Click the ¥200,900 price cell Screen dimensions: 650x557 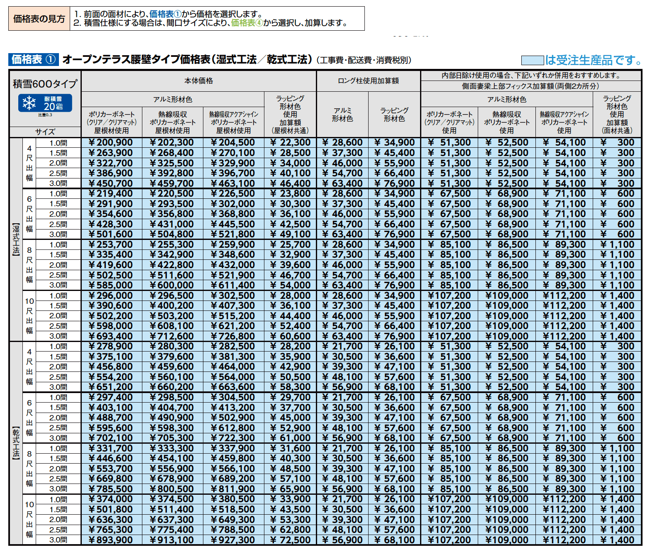point(111,143)
